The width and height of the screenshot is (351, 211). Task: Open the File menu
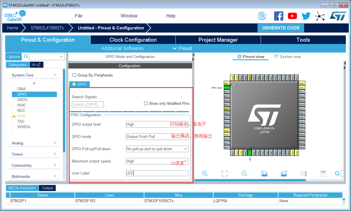78,16
